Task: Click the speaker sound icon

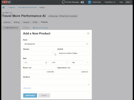Action: pos(82,2)
